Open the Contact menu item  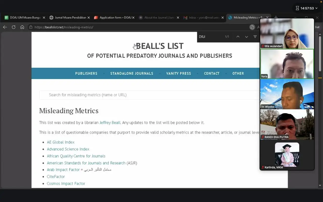coord(212,73)
